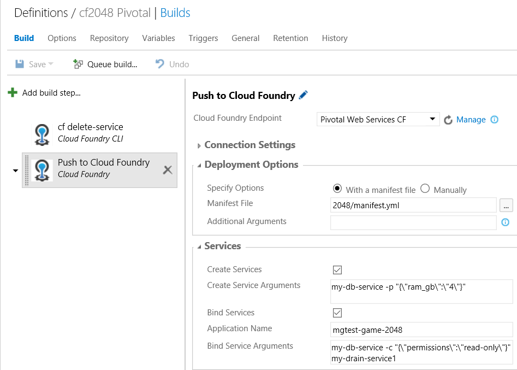
Task: Click the Definitions breadcrumb text
Action: 41,13
